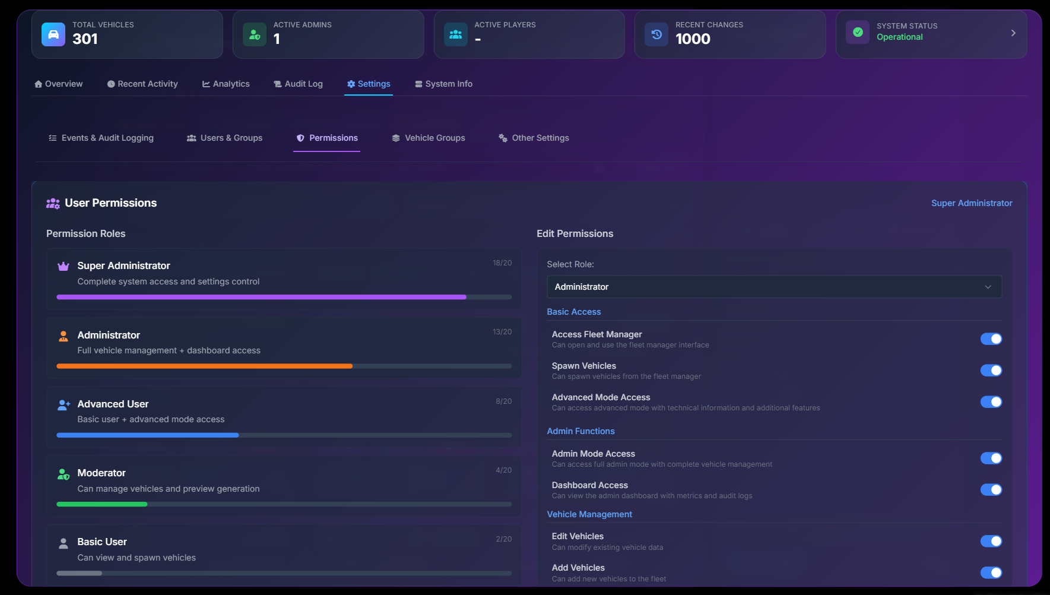This screenshot has height=595, width=1050.
Task: Collapse the Basic Access section header
Action: (573, 312)
